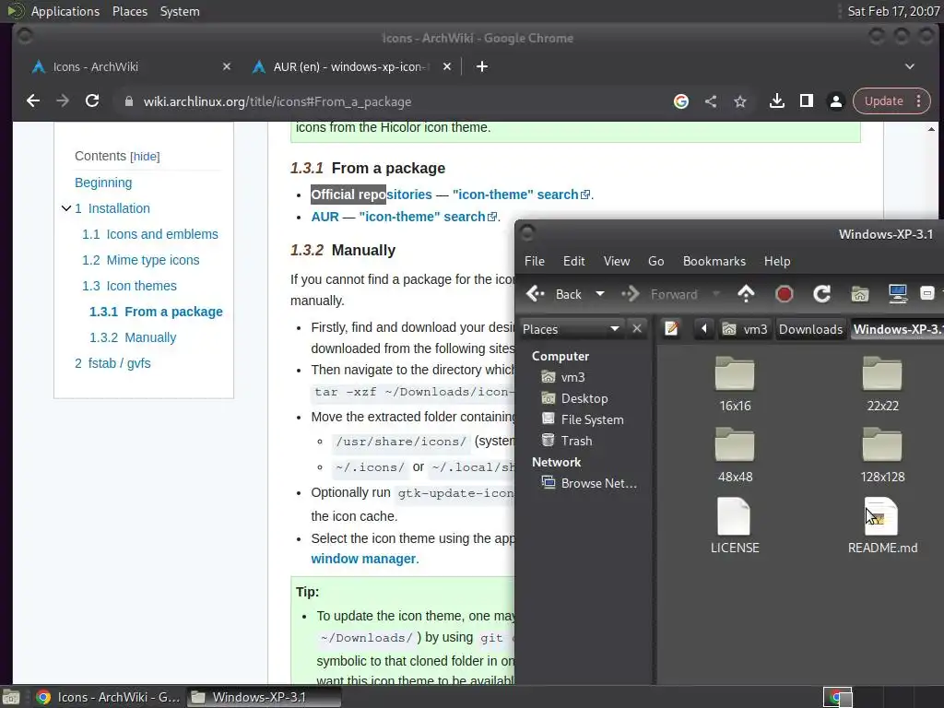Collapse the 1 Installation section chevron
Image resolution: width=944 pixels, height=708 pixels.
(x=66, y=208)
